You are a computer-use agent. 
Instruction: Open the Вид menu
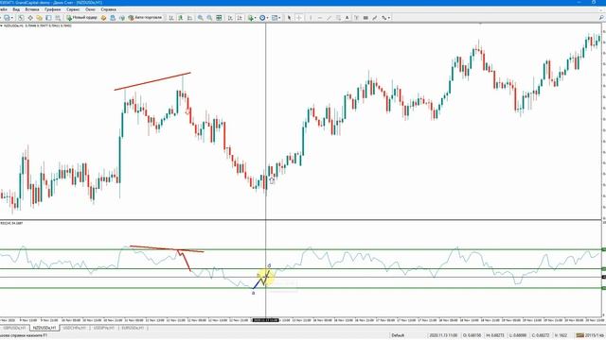point(16,9)
